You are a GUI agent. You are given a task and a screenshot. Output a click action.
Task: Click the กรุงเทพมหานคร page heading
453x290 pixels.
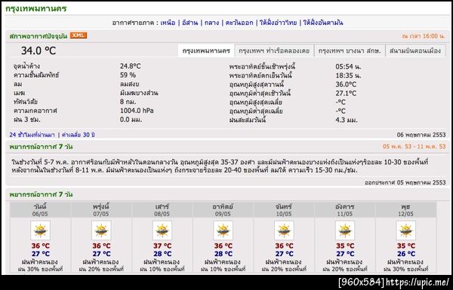click(35, 8)
